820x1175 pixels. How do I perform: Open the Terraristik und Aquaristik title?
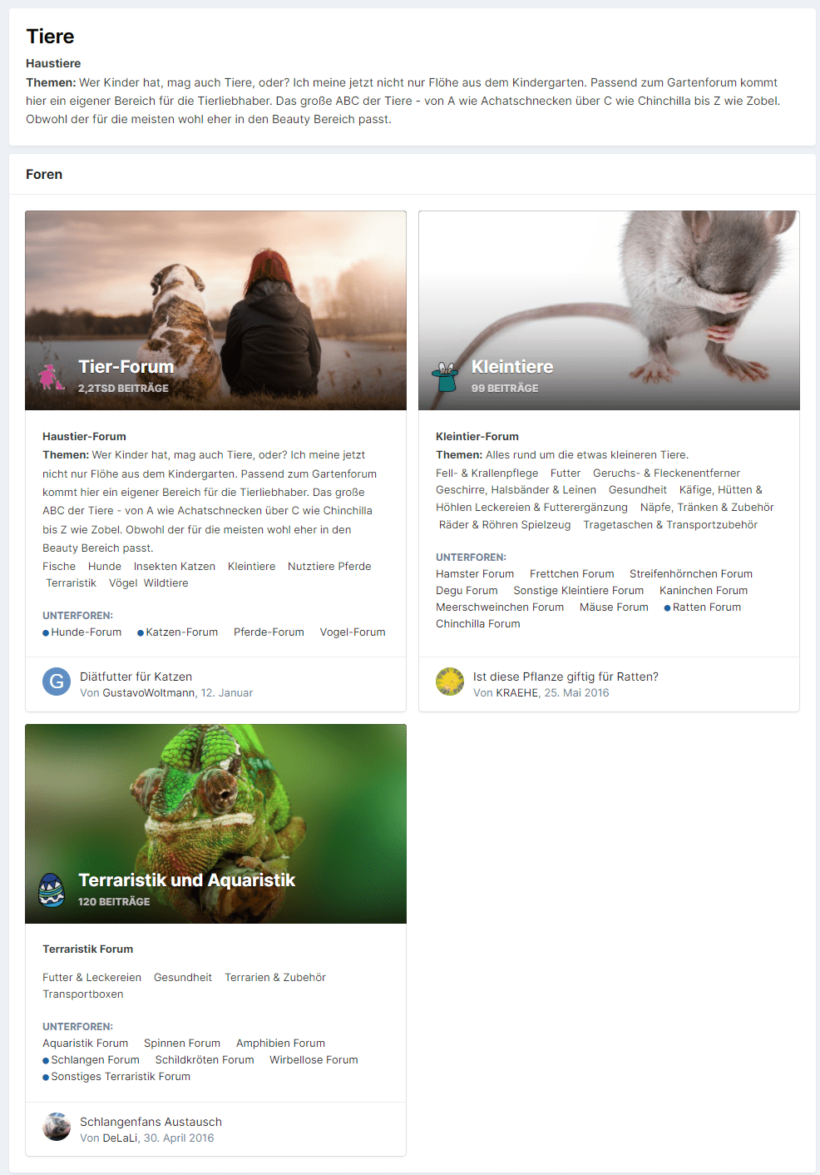pos(187,880)
